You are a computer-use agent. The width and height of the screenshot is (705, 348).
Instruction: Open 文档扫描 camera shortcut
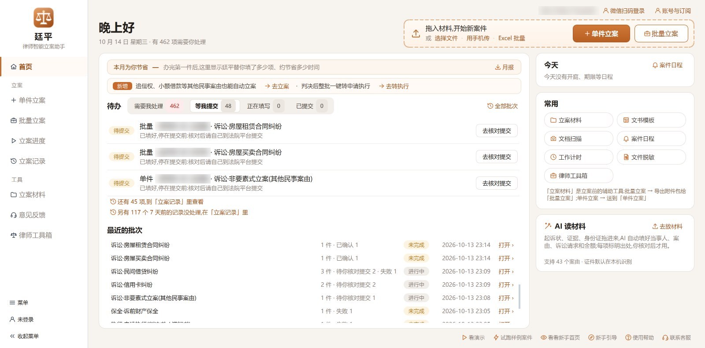coord(579,138)
